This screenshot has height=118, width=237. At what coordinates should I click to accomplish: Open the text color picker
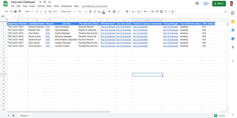tap(103, 12)
